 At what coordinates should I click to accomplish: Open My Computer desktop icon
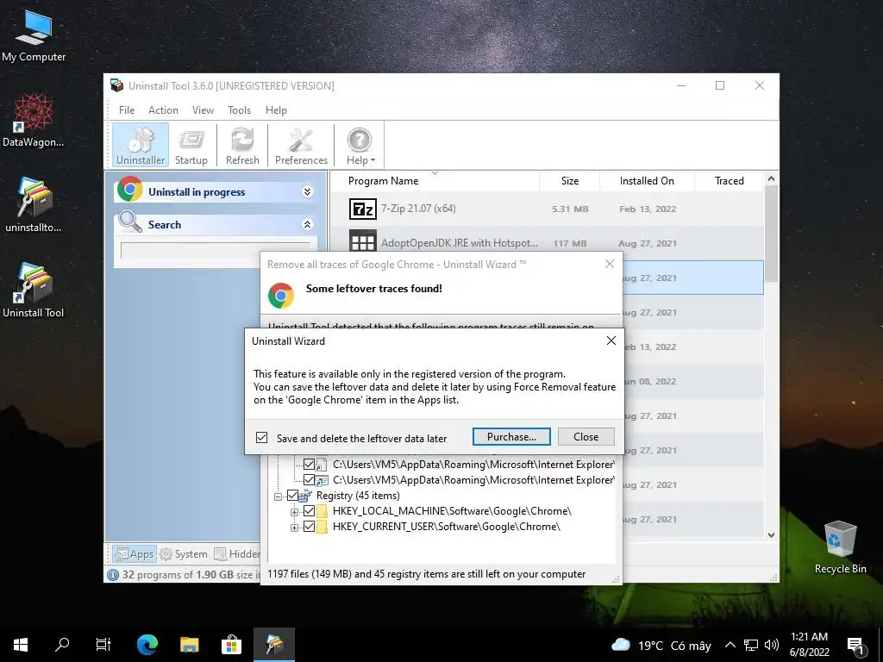click(34, 34)
